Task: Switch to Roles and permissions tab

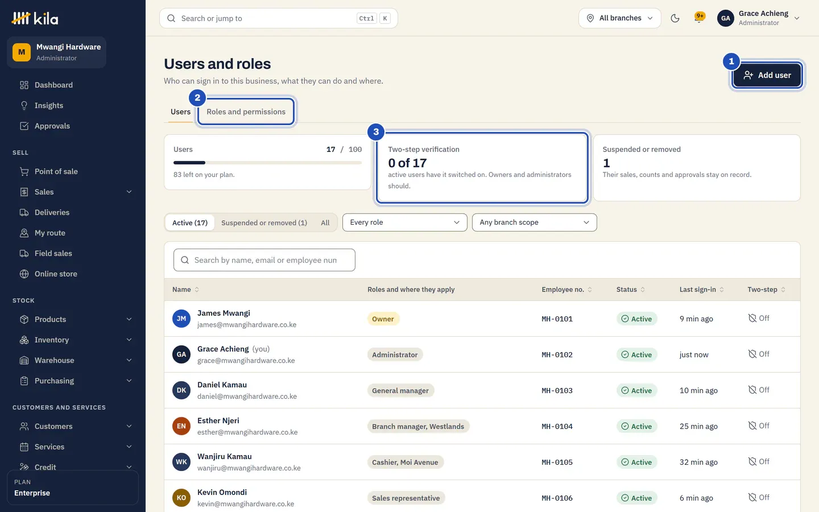Action: [x=246, y=112]
